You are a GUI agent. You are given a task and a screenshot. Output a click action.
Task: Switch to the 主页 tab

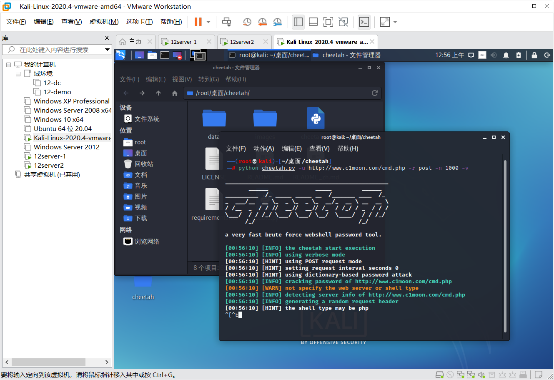click(135, 42)
